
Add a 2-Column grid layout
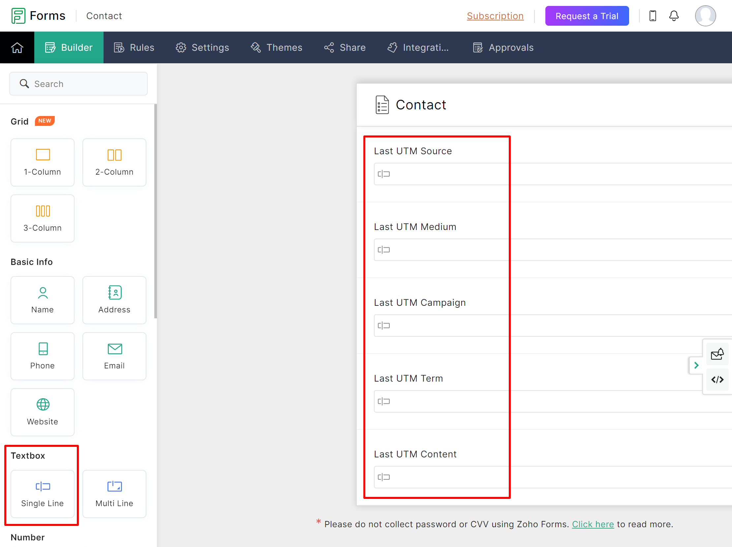pyautogui.click(x=114, y=162)
